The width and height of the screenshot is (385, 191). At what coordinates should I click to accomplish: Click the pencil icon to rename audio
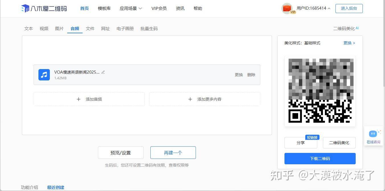click(103, 72)
